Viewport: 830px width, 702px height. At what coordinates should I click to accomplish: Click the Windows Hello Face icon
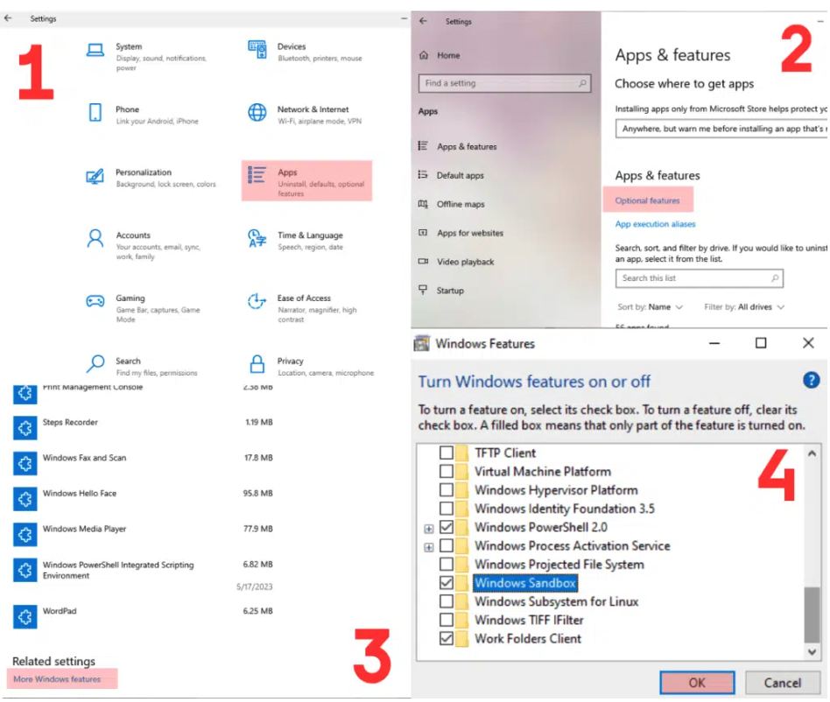click(25, 499)
